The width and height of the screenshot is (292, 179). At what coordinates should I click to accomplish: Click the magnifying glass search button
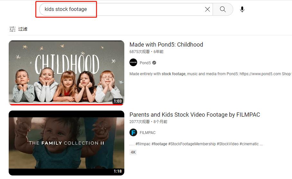[223, 9]
